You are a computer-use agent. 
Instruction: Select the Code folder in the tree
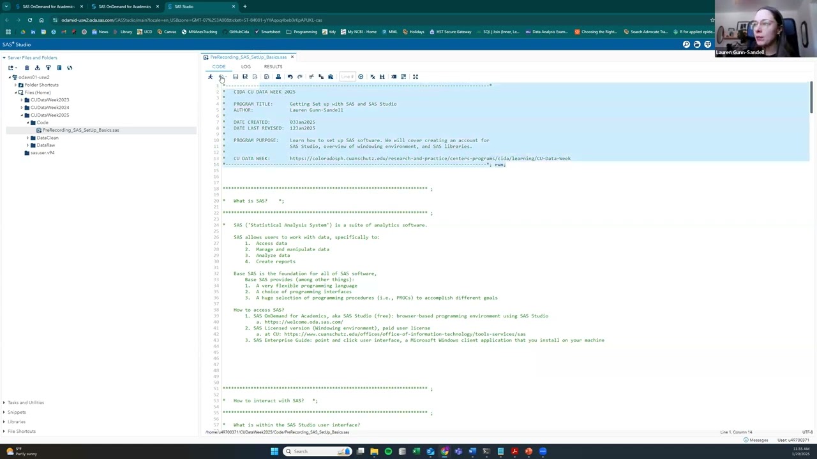coord(42,122)
